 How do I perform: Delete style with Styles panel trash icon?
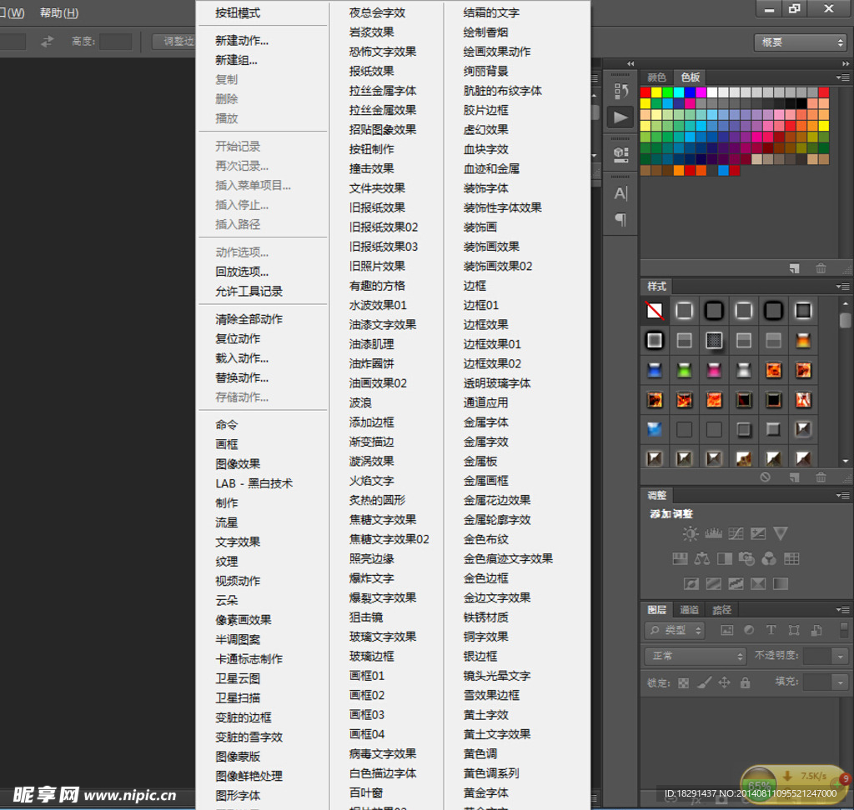[x=821, y=477]
